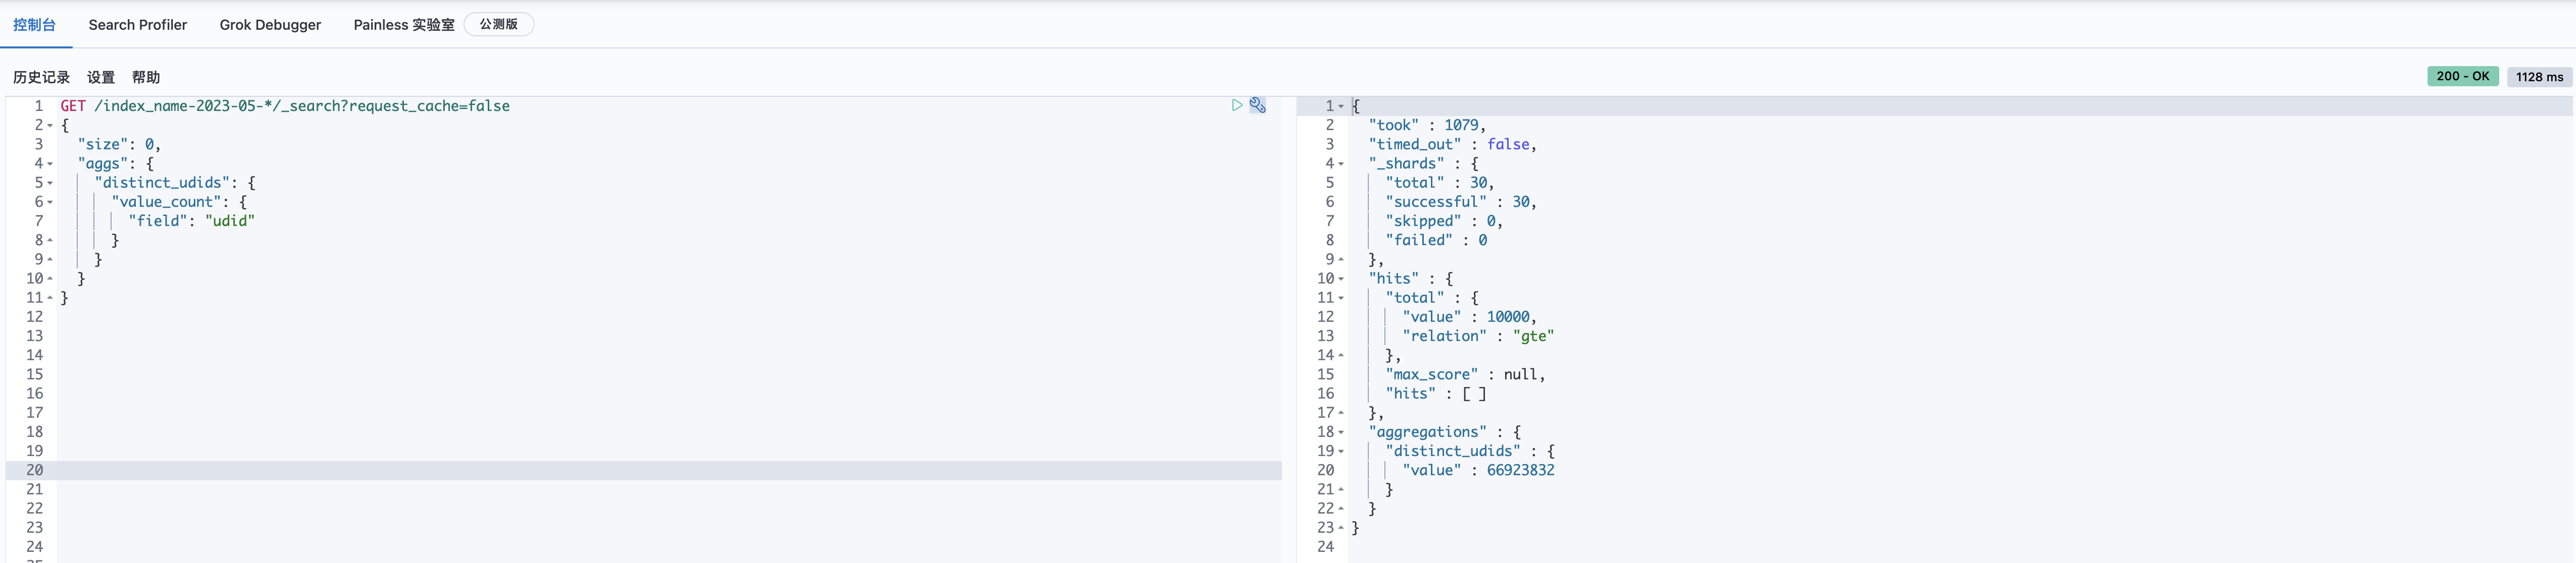
Task: Click line number 12 in request editor gutter
Action: [35, 317]
